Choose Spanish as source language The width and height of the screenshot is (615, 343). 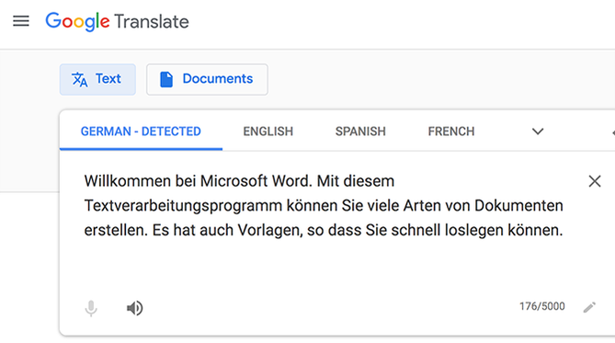[360, 131]
